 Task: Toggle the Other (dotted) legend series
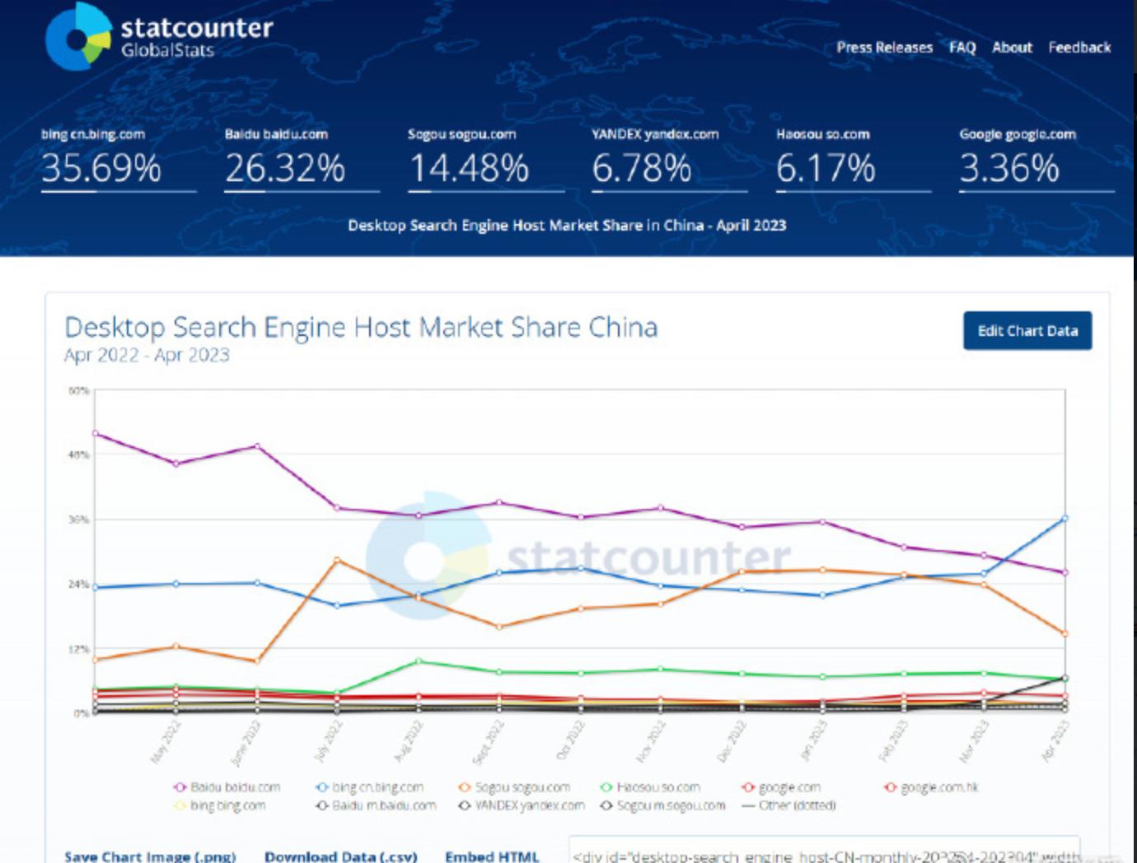788,805
